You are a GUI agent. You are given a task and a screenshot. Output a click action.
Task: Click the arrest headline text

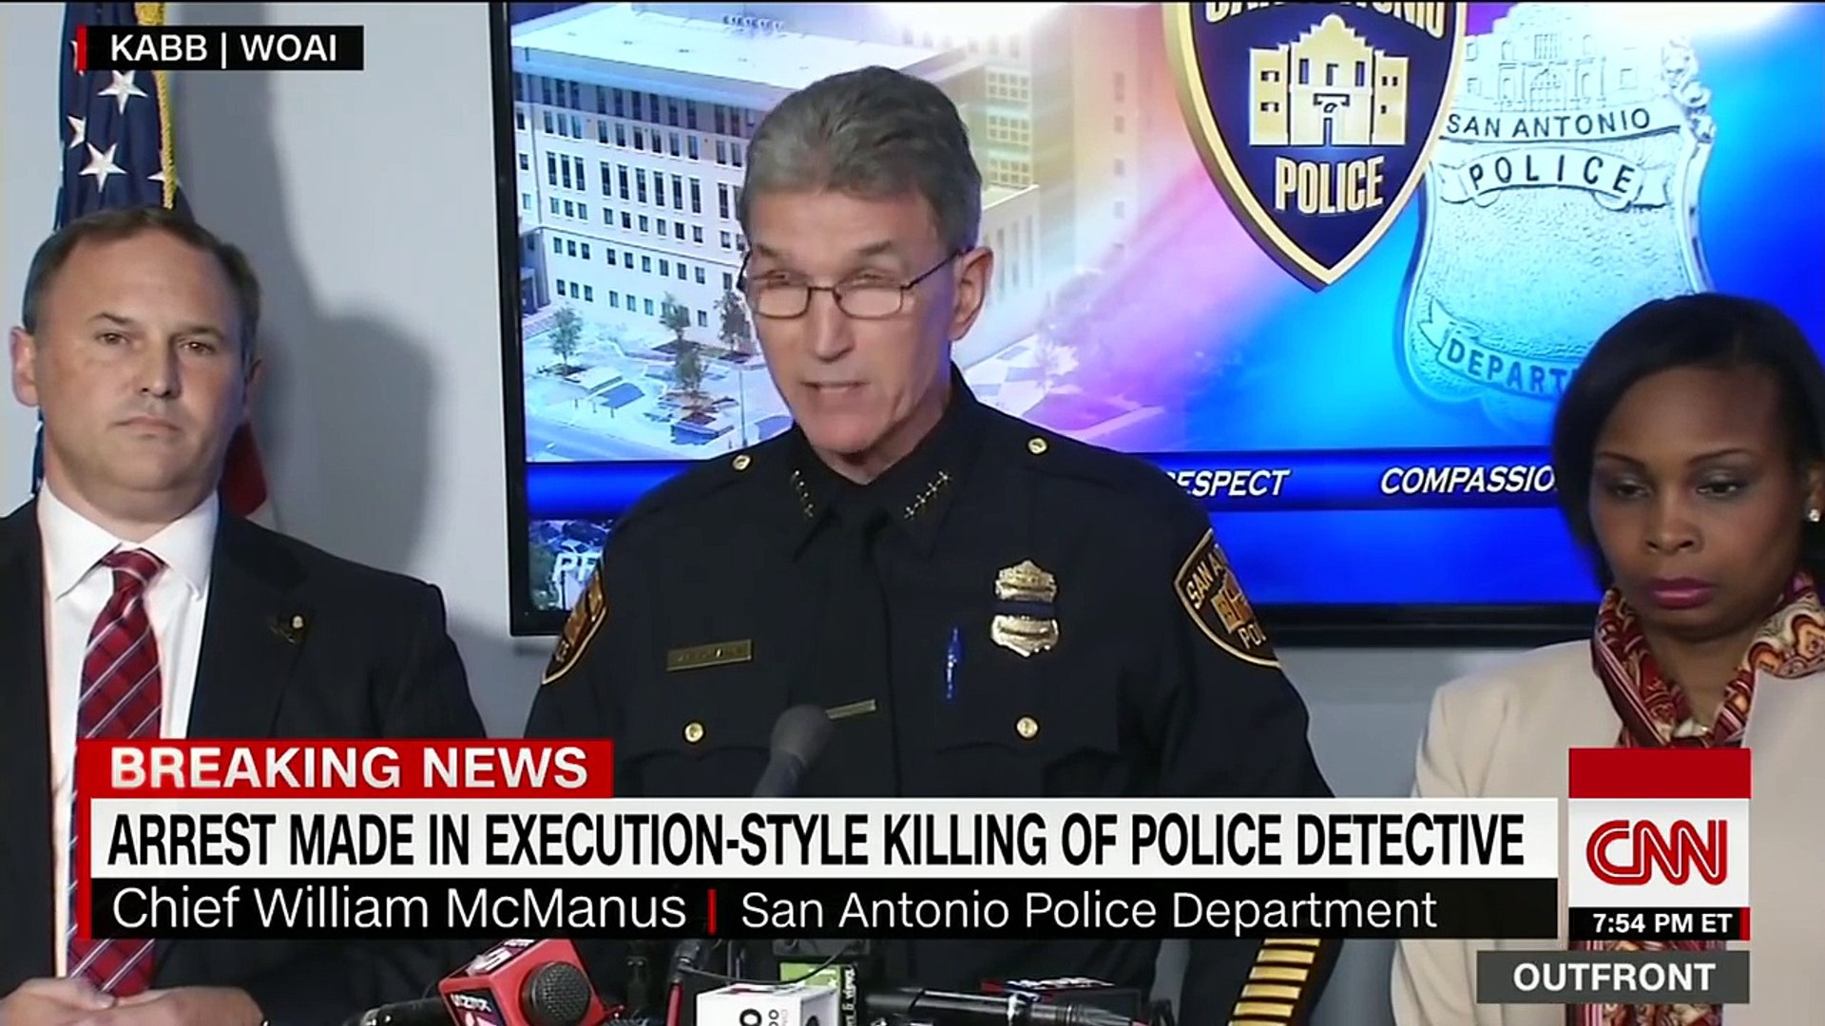click(815, 839)
